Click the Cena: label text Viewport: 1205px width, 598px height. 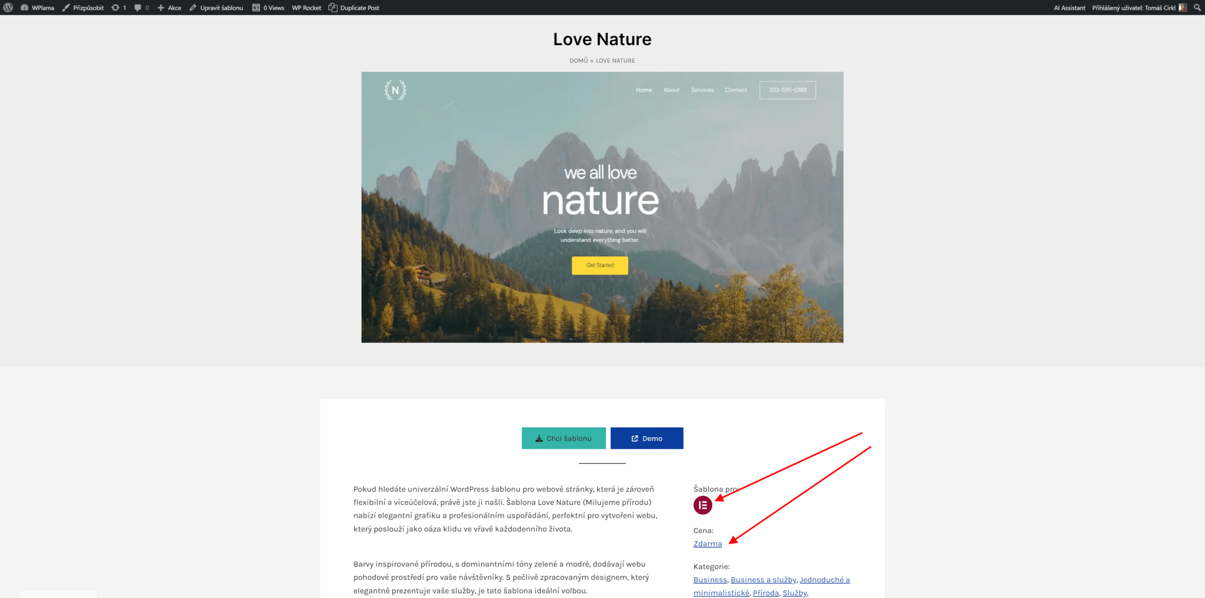[x=703, y=530]
